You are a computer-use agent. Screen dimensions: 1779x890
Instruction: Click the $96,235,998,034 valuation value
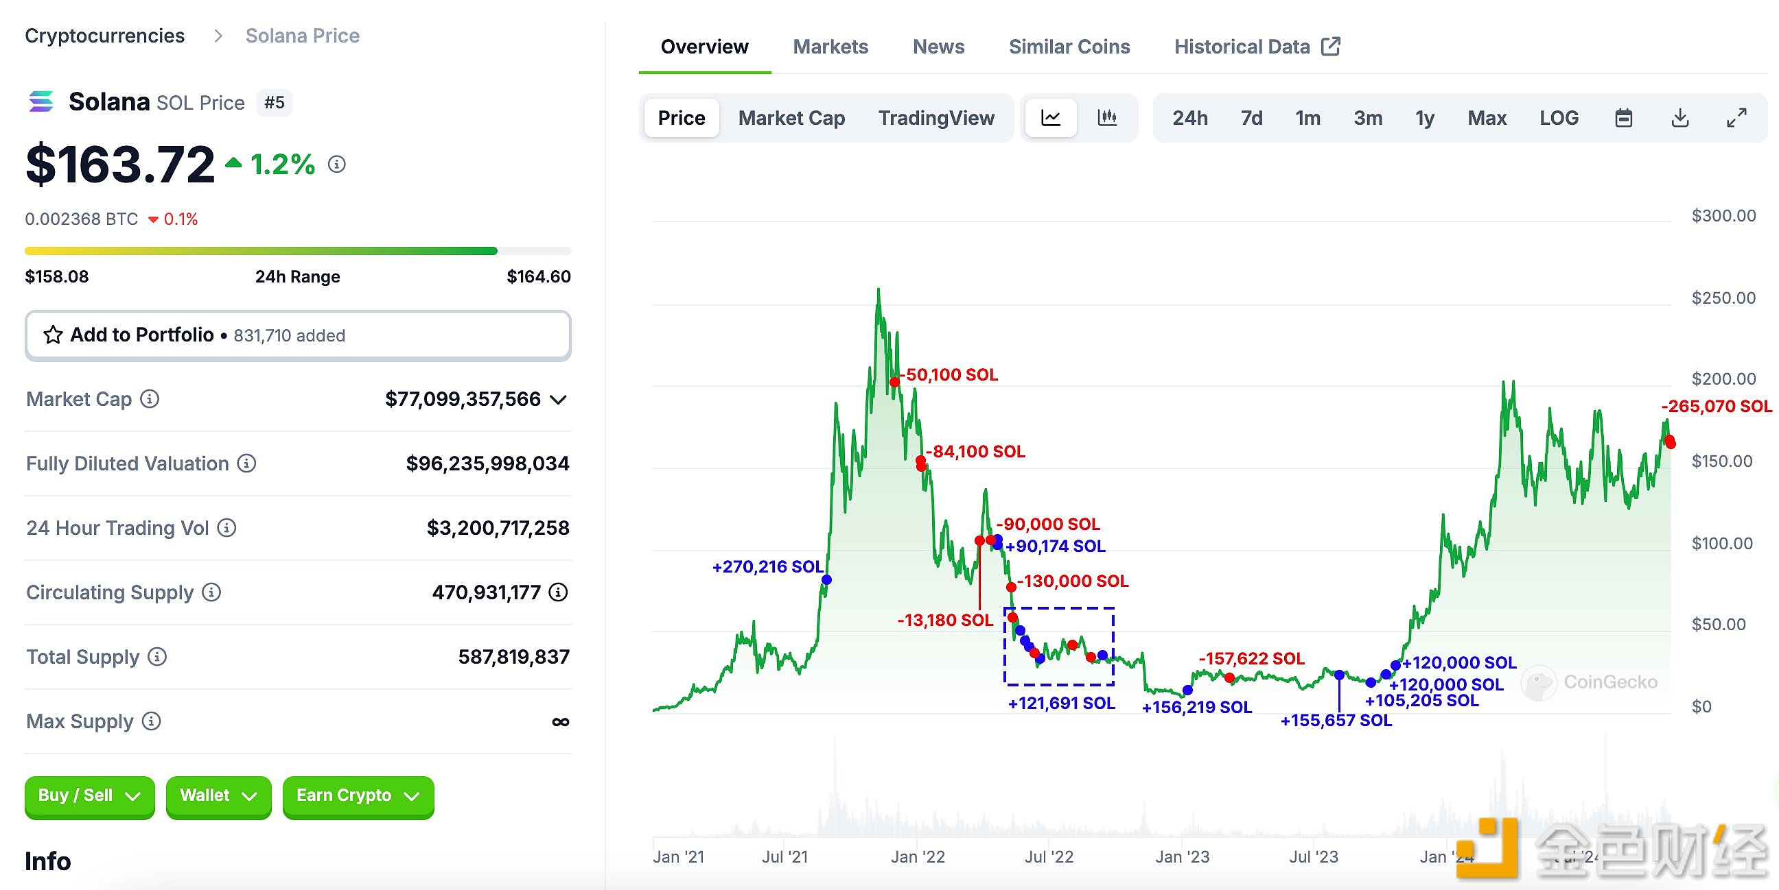point(487,463)
